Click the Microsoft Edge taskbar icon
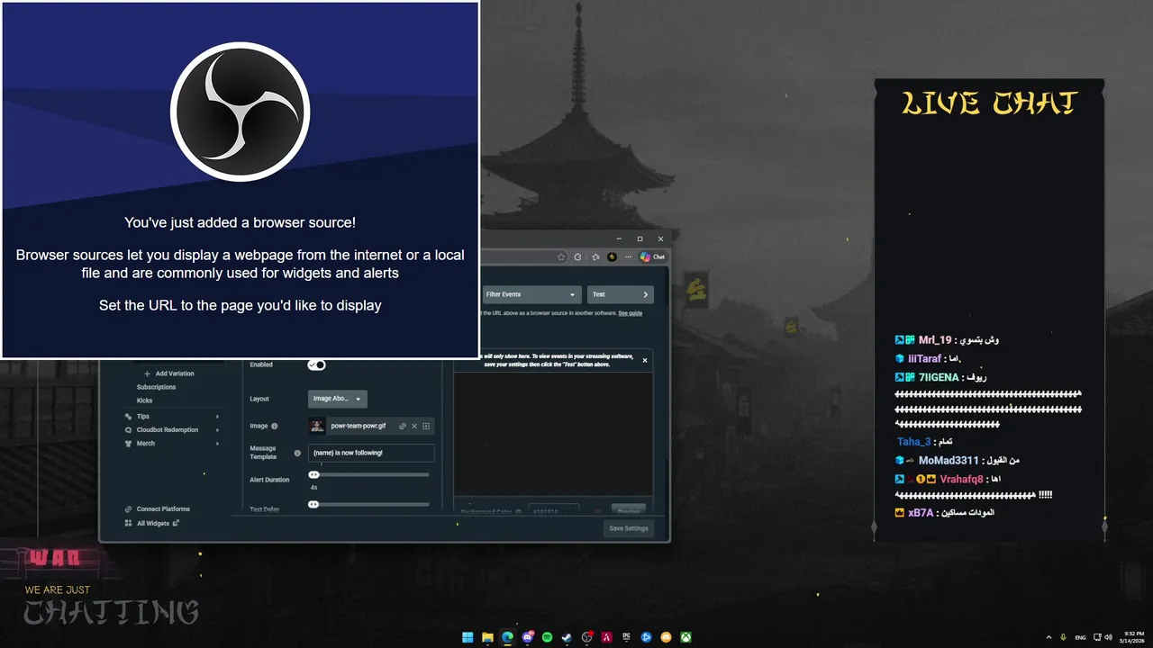The height and width of the screenshot is (648, 1153). click(x=507, y=637)
